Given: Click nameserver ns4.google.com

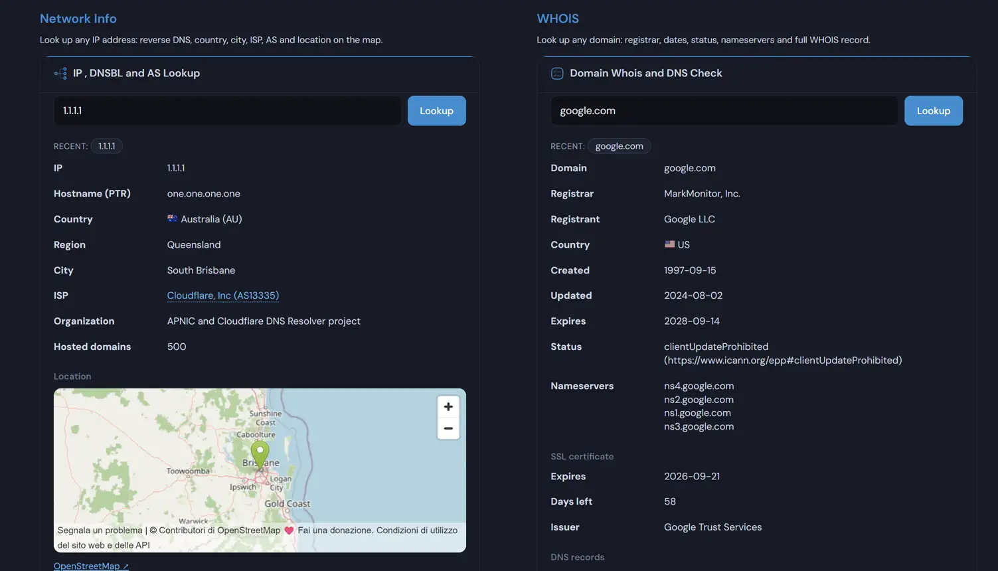Looking at the screenshot, I should 699,386.
